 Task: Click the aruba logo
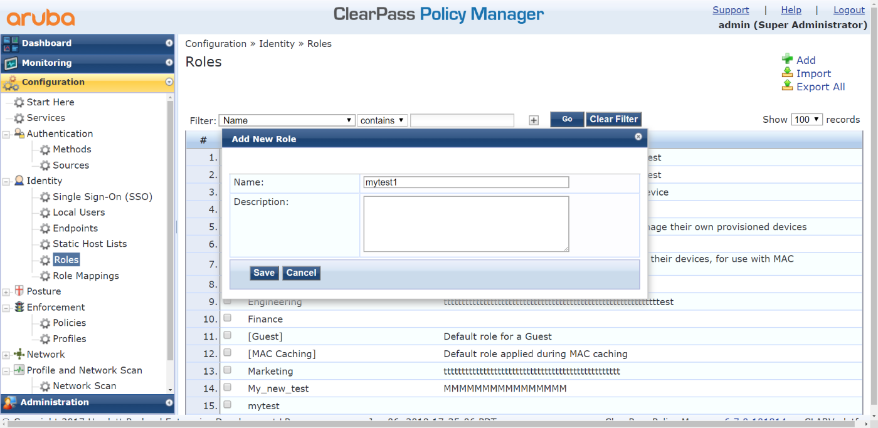tap(41, 17)
